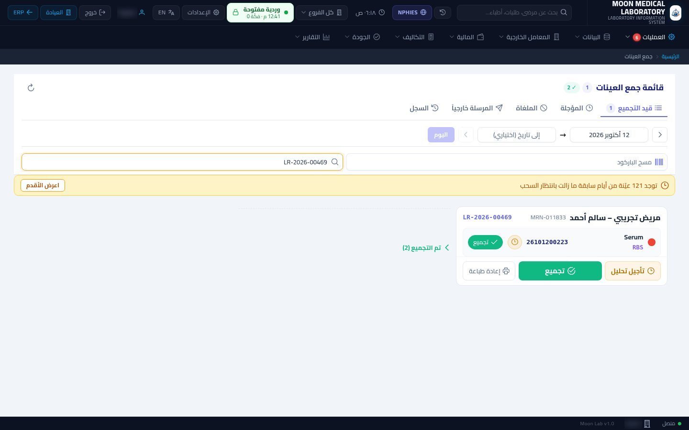The image size is (689, 430).
Task: Click the large green تجميع button
Action: coord(560,271)
